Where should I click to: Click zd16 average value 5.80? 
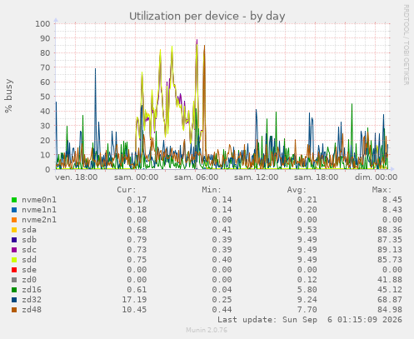tap(307, 290)
